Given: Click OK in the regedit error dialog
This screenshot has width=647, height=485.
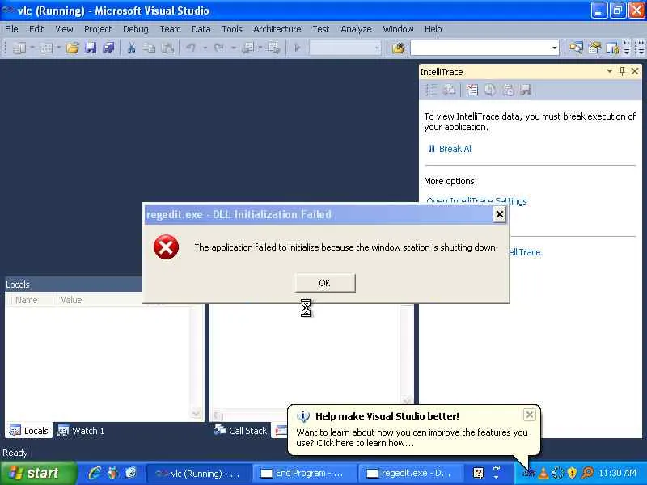Looking at the screenshot, I should point(325,283).
